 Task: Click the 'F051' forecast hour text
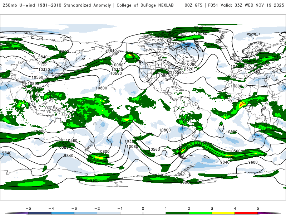(x=213, y=5)
